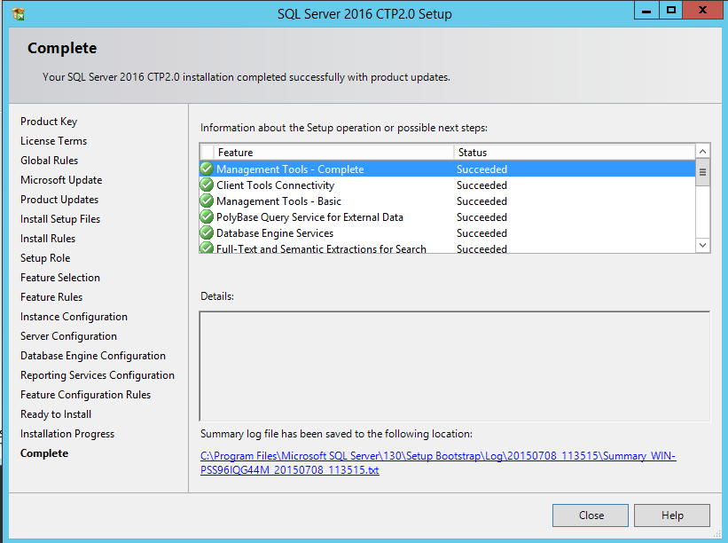Image resolution: width=728 pixels, height=543 pixels.
Task: Click the Setup Role step
Action: (45, 258)
